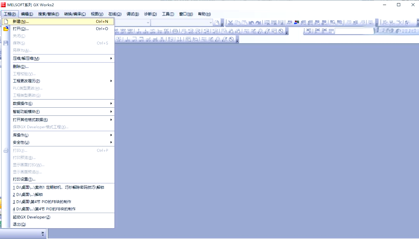The width and height of the screenshot is (419, 239).
Task: Click the Save icon on the left edge
Action: [x=5, y=43]
